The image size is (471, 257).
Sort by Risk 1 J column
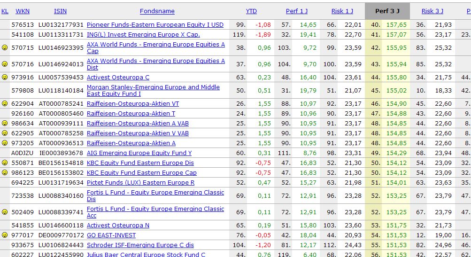[x=342, y=11]
